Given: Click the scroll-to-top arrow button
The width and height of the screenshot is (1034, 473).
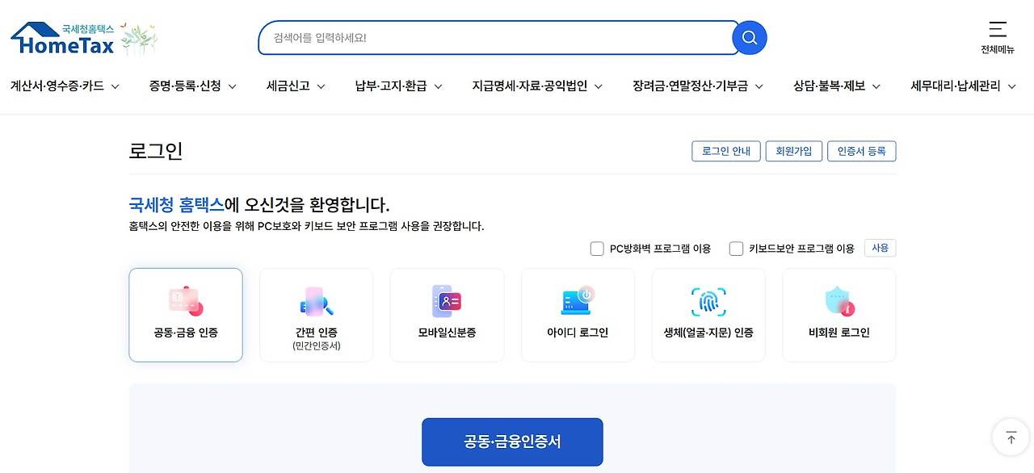Looking at the screenshot, I should 1011,437.
